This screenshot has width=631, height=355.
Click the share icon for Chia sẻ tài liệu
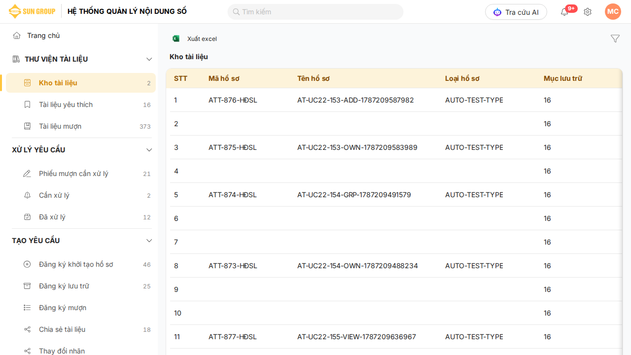[x=28, y=329]
